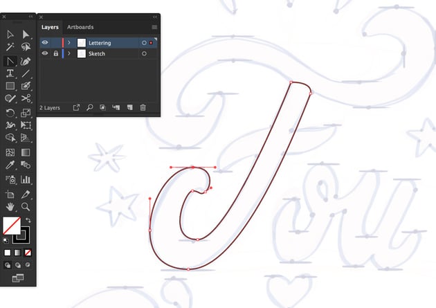Select the Line Segment tool
This screenshot has height=308, width=436.
point(26,73)
